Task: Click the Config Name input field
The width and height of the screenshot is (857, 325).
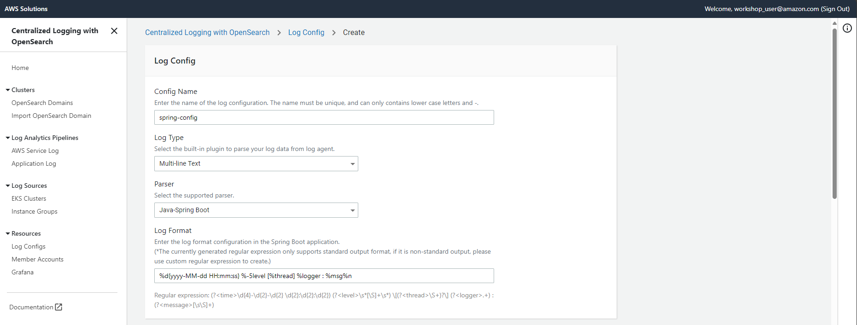Action: click(x=324, y=118)
